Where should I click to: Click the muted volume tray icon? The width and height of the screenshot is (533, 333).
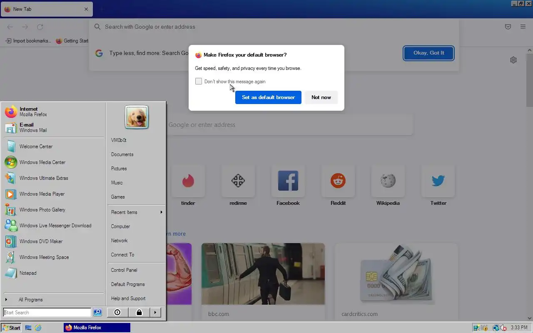503,328
